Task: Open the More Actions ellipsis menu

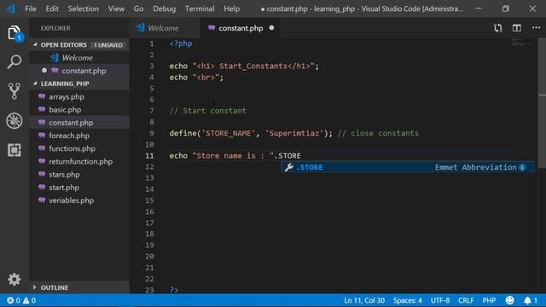Action: (536, 28)
